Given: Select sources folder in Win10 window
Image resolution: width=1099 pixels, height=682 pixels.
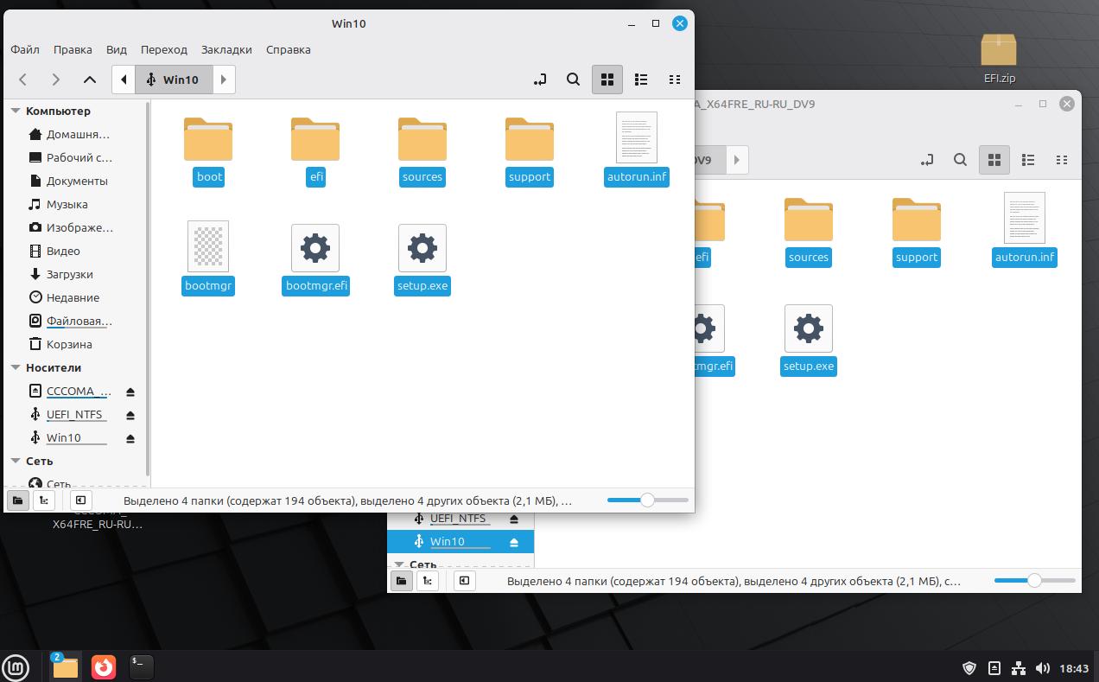Looking at the screenshot, I should tap(422, 150).
